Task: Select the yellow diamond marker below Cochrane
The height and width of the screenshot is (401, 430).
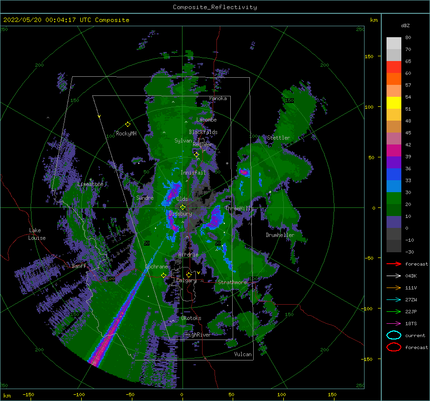Action: (163, 275)
